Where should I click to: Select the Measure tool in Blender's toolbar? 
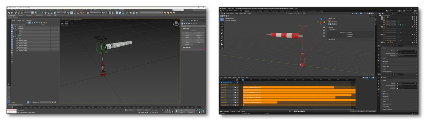tap(222, 44)
